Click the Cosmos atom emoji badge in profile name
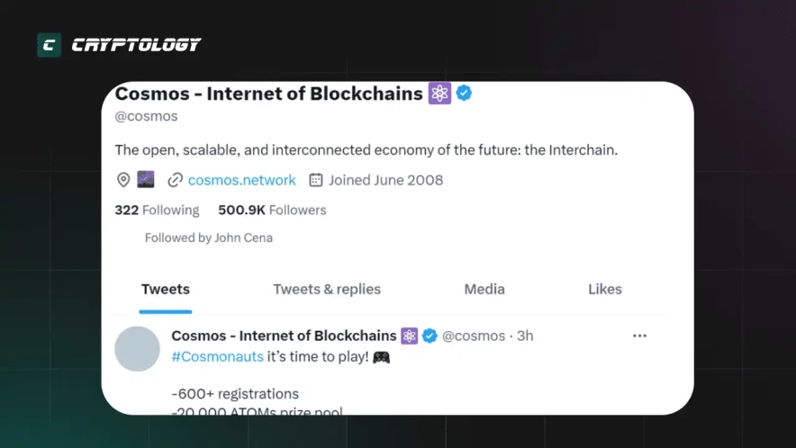This screenshot has width=796, height=448. click(x=439, y=93)
